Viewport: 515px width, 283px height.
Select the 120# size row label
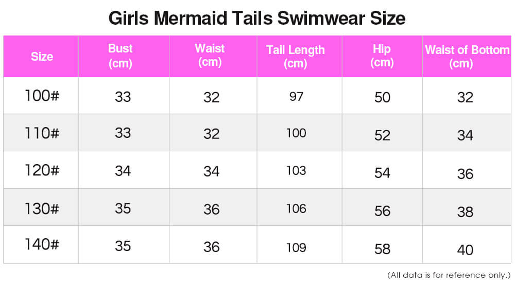[42, 170]
